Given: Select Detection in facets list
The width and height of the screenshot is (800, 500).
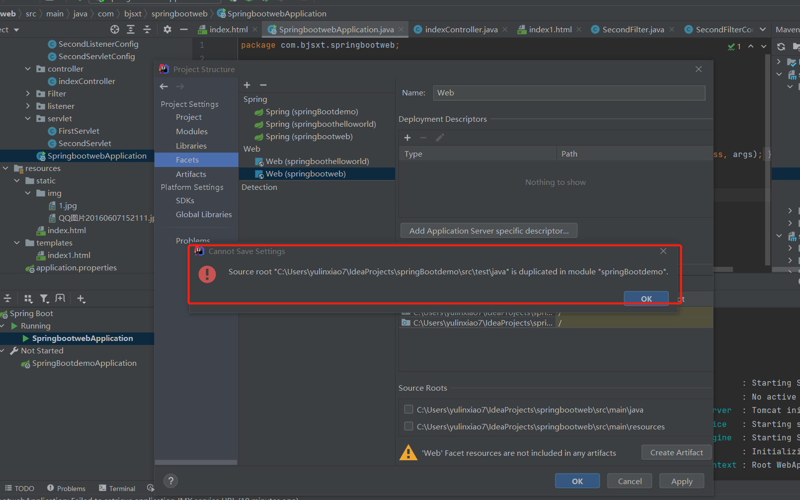Looking at the screenshot, I should pos(259,187).
